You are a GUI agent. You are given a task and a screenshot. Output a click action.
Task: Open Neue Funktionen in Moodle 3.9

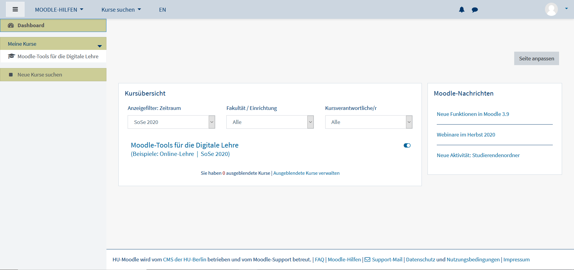click(473, 114)
